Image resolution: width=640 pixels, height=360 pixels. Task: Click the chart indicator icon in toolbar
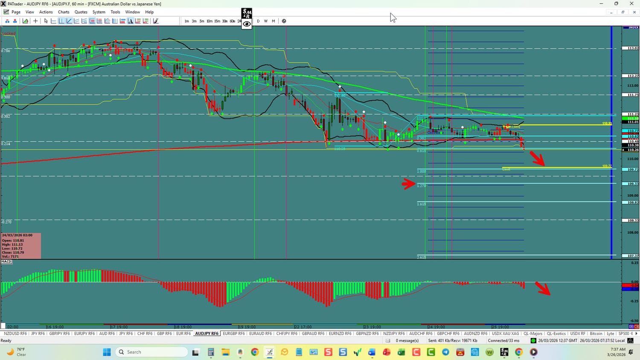pyautogui.click(x=26, y=21)
